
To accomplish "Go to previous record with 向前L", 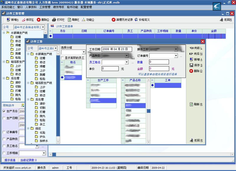I will (x=196, y=48).
